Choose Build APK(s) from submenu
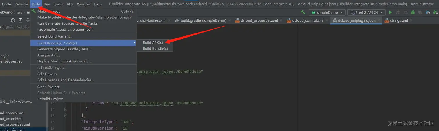Screen dimensions: 439x131 154,42
